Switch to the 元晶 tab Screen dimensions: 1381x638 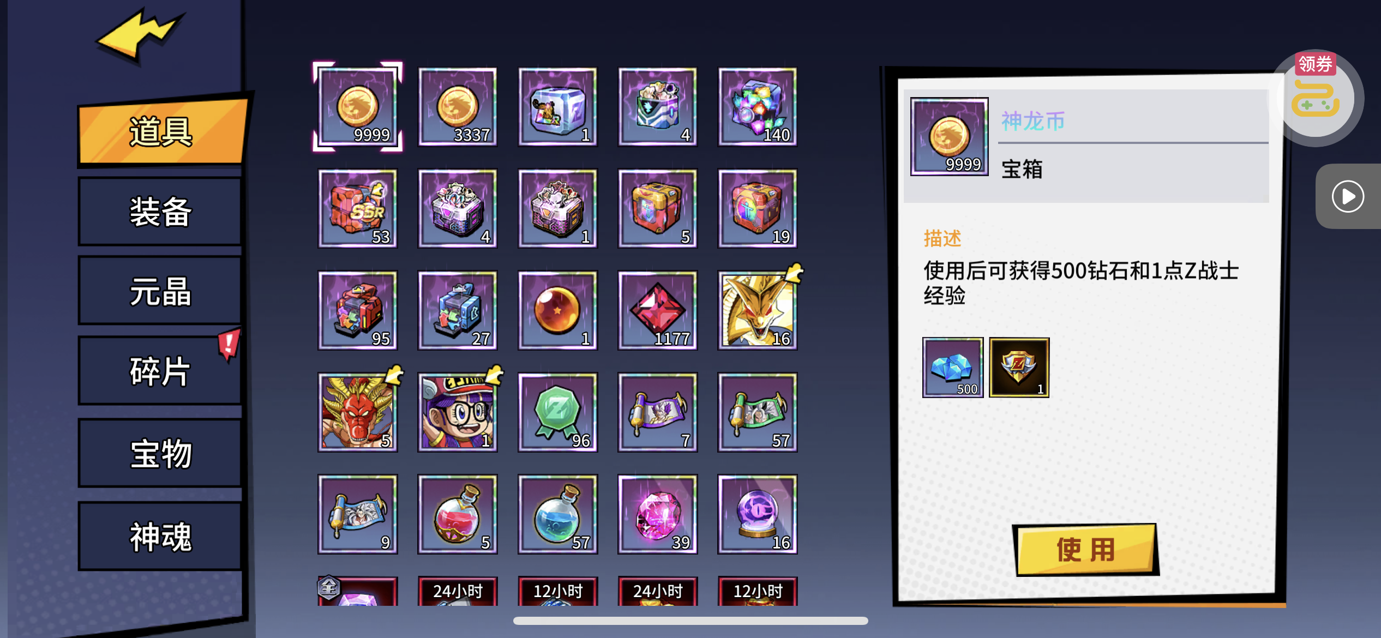point(160,291)
